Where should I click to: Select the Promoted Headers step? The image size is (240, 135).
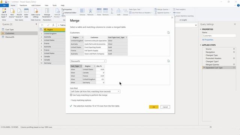point(213,58)
